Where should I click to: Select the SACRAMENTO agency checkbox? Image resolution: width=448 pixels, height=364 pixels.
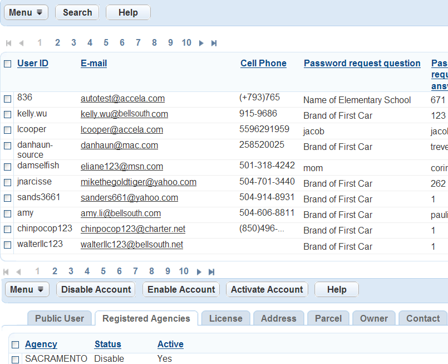pyautogui.click(x=16, y=360)
